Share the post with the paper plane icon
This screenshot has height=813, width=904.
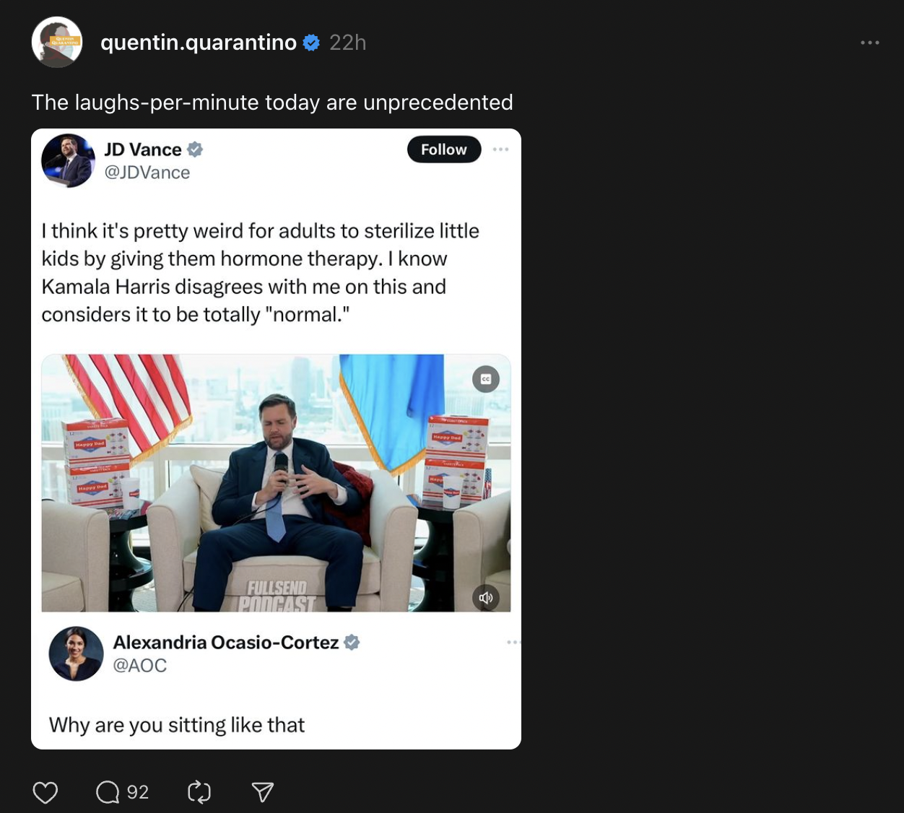click(x=262, y=792)
